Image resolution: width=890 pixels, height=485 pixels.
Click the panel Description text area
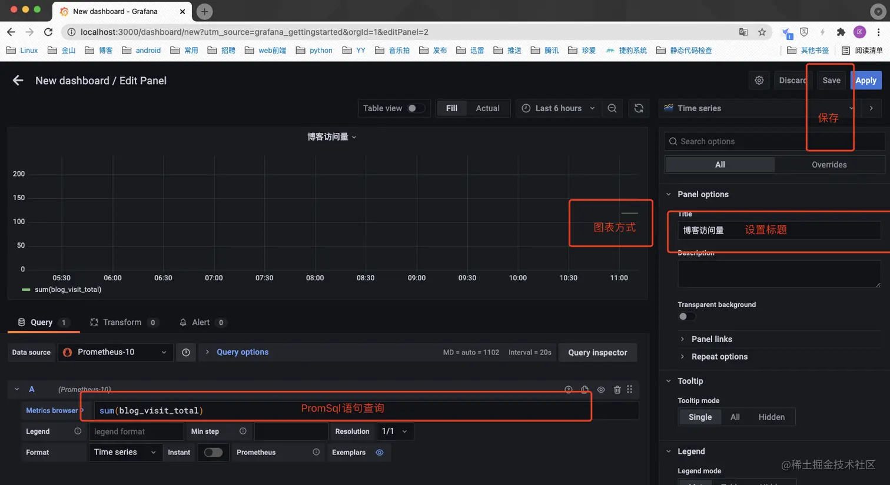point(779,274)
